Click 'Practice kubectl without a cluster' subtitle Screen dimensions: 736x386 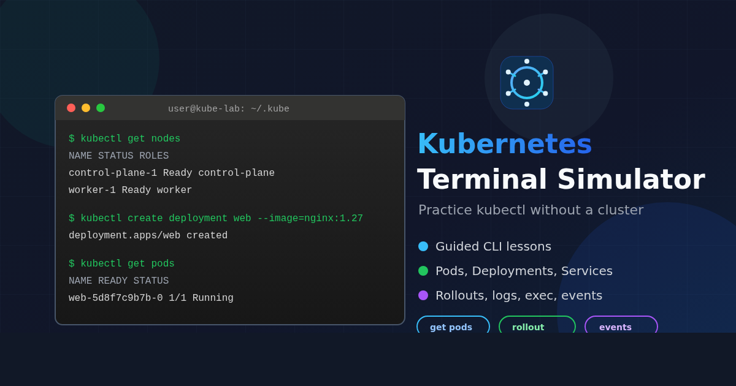[x=531, y=210]
